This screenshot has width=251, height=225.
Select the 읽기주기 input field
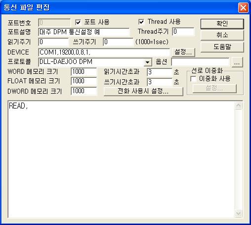pos(53,42)
